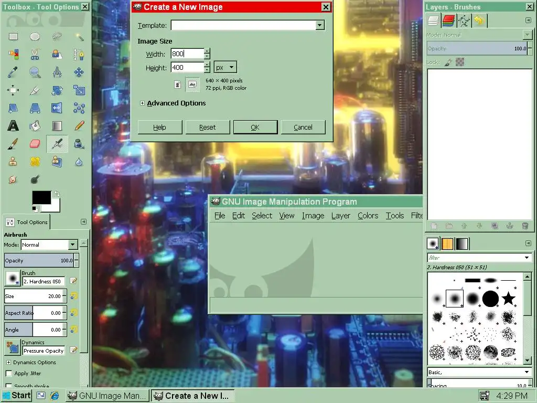Open the airbrush Mode Normal dropdown

pyautogui.click(x=72, y=245)
